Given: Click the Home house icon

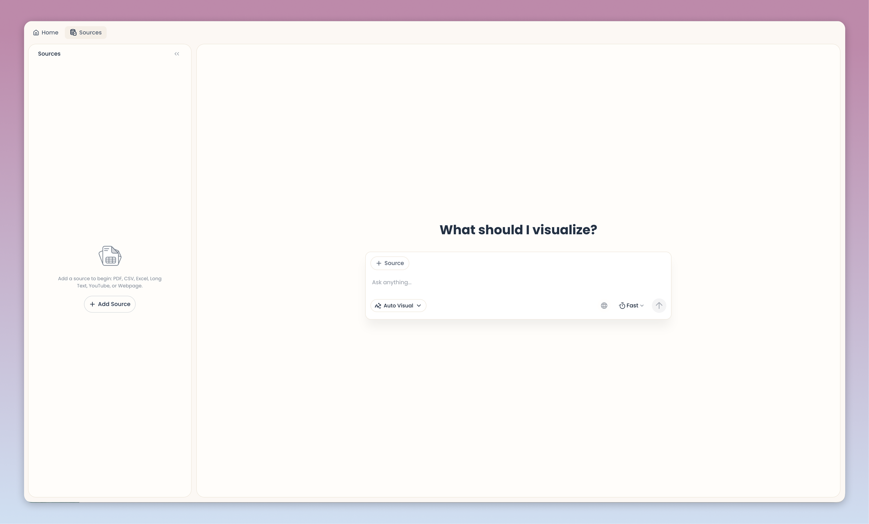Looking at the screenshot, I should [36, 32].
